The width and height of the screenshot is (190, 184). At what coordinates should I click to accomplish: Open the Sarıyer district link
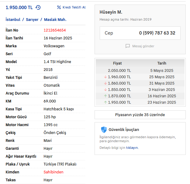[32, 20]
